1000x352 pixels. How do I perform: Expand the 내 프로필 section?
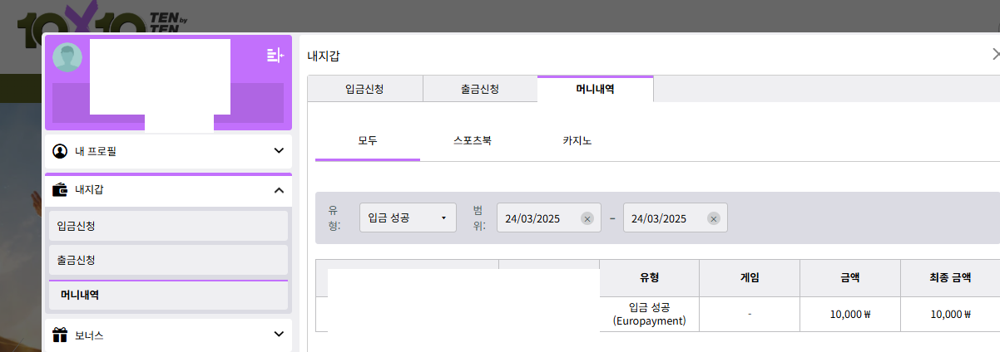[x=279, y=151]
